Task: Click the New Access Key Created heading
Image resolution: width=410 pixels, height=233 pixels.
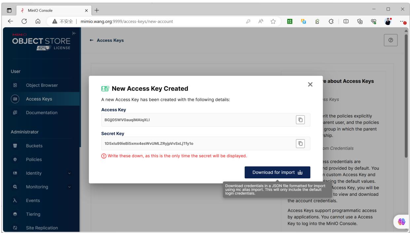Action: 150,89
